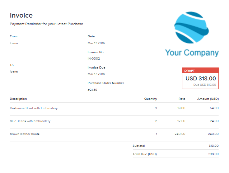
Task: Click amount 240.00 in Brown leather boots row
Action: point(213,134)
